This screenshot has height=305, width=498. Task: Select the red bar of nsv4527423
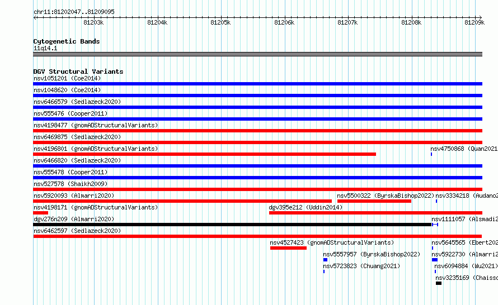[288, 248]
